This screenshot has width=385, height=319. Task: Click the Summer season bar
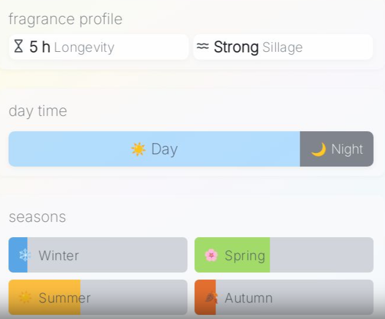pyautogui.click(x=98, y=297)
